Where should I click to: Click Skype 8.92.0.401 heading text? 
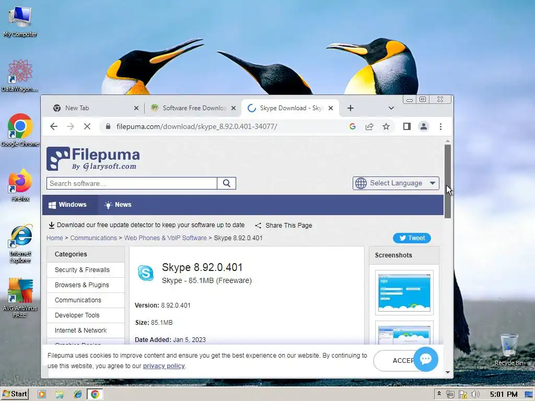[x=202, y=267]
